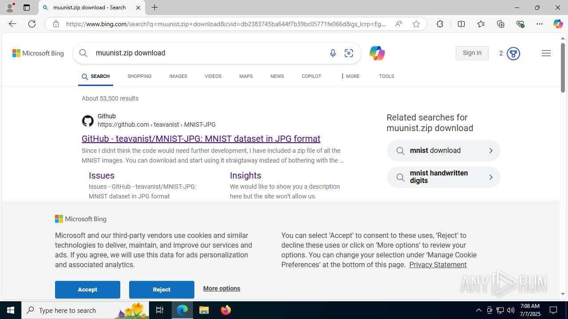Select related search mnist download
568x319 pixels.
pyautogui.click(x=443, y=151)
